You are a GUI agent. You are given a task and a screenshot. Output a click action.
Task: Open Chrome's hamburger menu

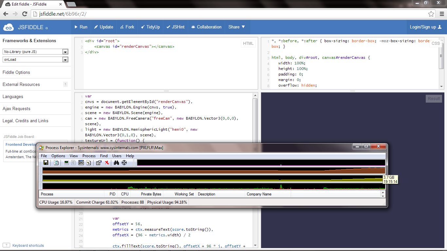[x=441, y=14]
